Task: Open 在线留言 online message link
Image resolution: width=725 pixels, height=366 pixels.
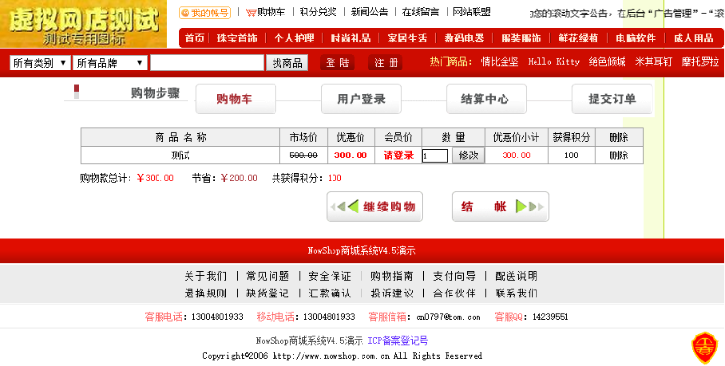Action: tap(420, 12)
